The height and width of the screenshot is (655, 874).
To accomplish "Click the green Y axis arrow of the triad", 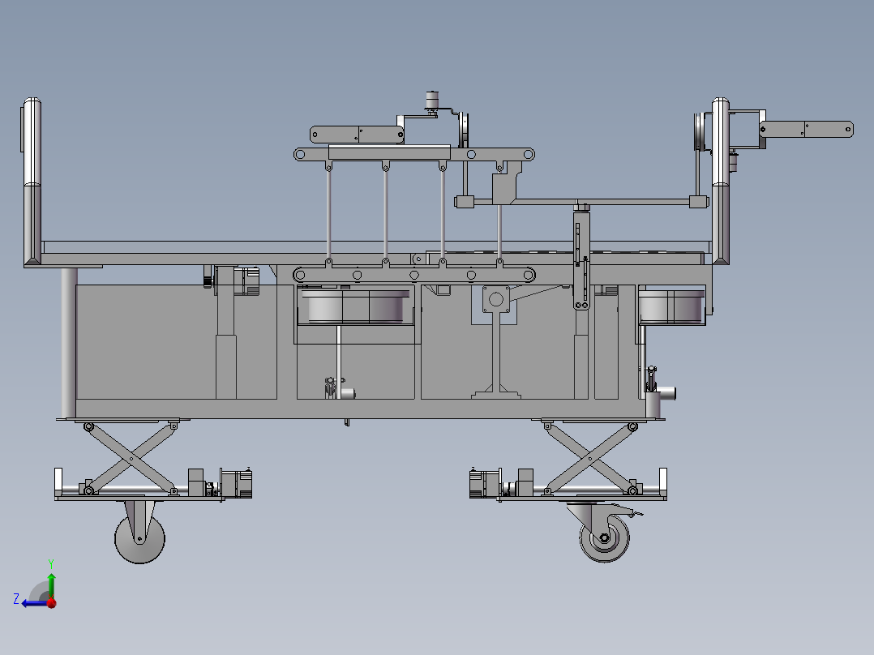I will tap(51, 584).
